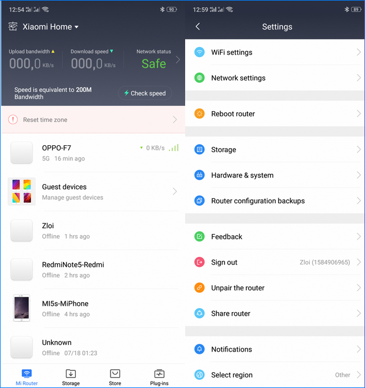
Task: Tap the Zloi device icon
Action: click(x=22, y=230)
